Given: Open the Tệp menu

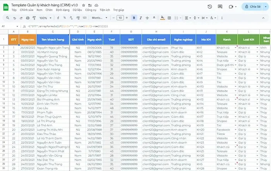Looking at the screenshot, I should coord(14,10).
